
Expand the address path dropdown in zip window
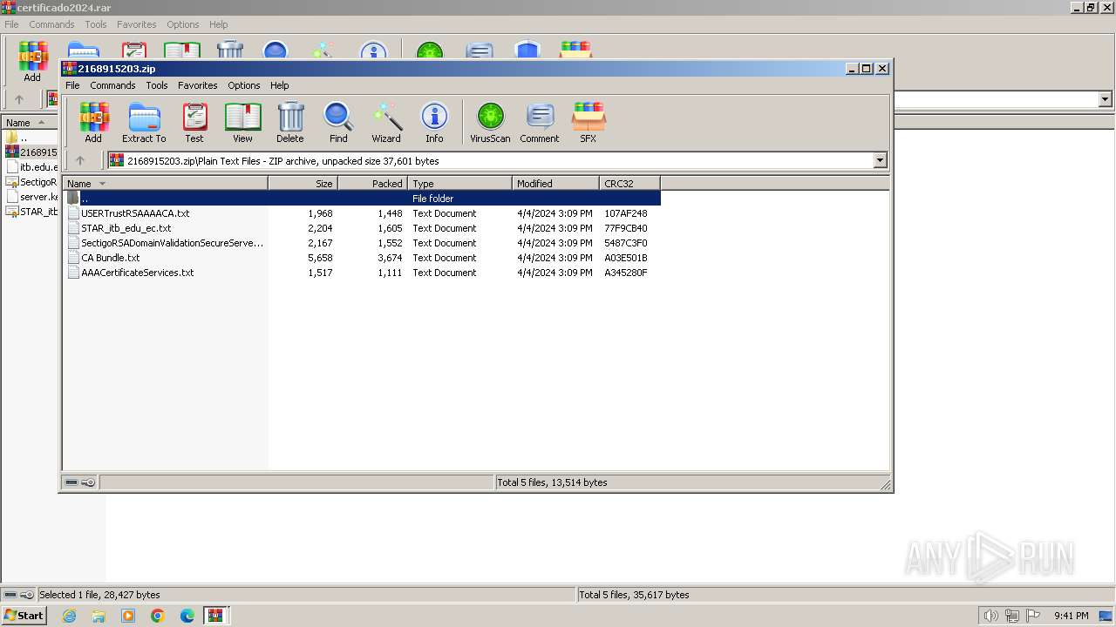coord(880,160)
